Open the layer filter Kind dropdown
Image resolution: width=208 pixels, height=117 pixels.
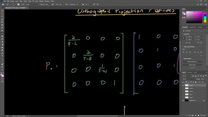tap(187, 76)
